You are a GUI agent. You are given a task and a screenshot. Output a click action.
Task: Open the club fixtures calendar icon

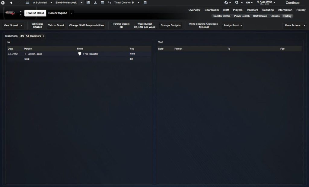(x=102, y=3)
